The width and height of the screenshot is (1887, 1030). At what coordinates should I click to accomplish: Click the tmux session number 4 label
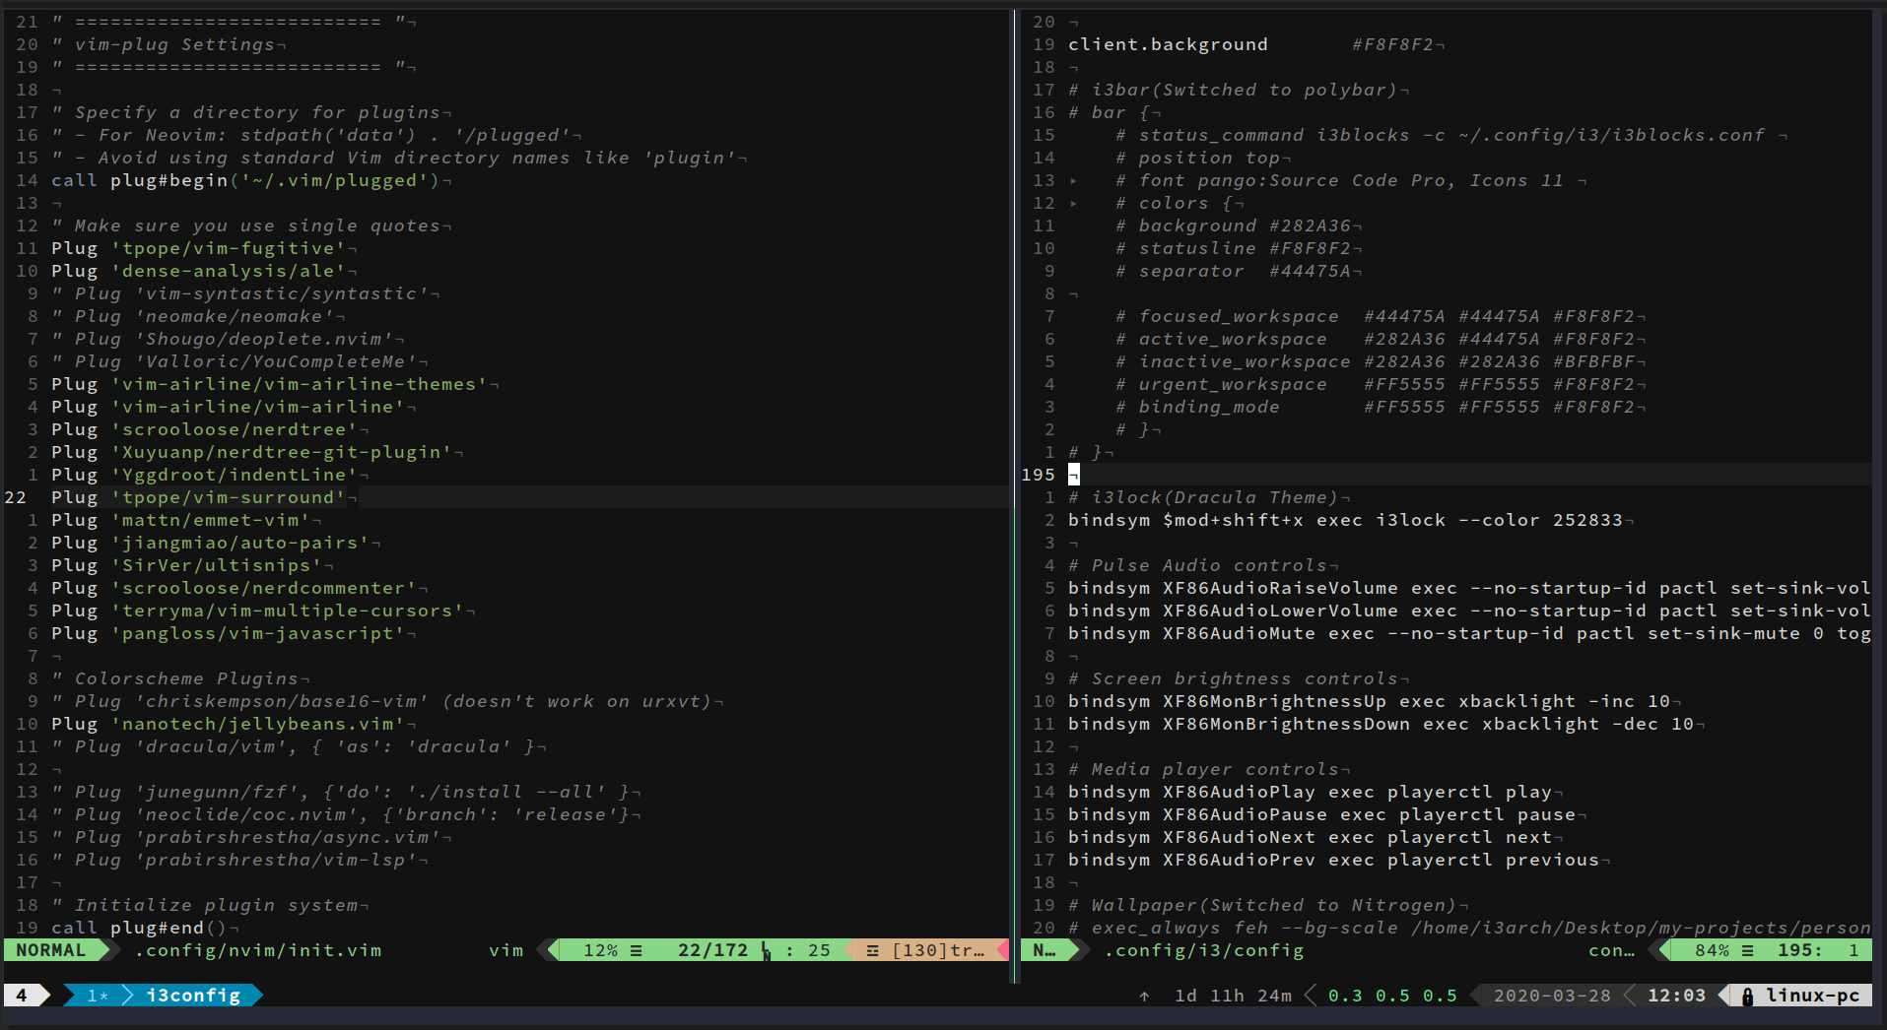coord(22,996)
